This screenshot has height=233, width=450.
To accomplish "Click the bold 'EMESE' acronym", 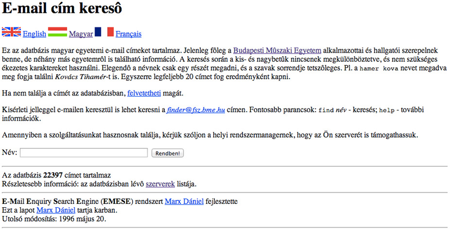I will [116, 202].
